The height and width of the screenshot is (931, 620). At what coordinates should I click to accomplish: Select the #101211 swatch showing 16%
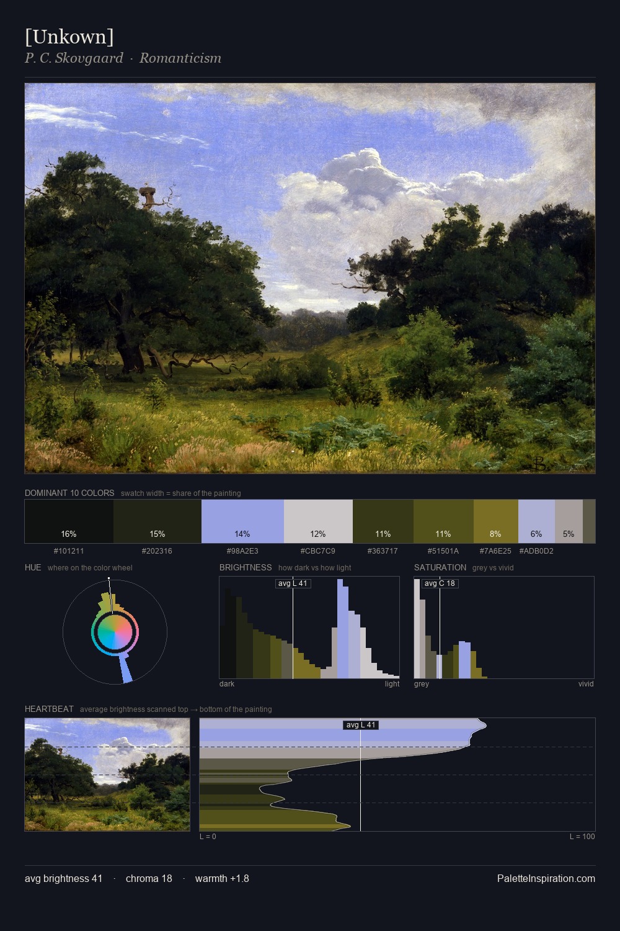pyautogui.click(x=69, y=521)
